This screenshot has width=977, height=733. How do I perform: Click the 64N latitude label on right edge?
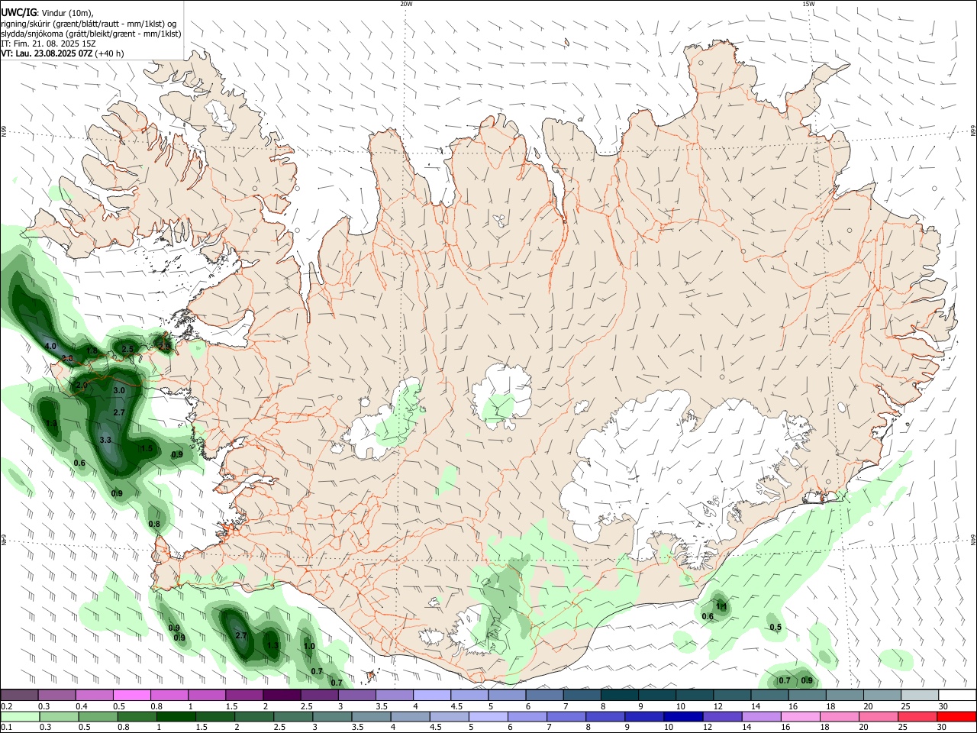tap(973, 540)
